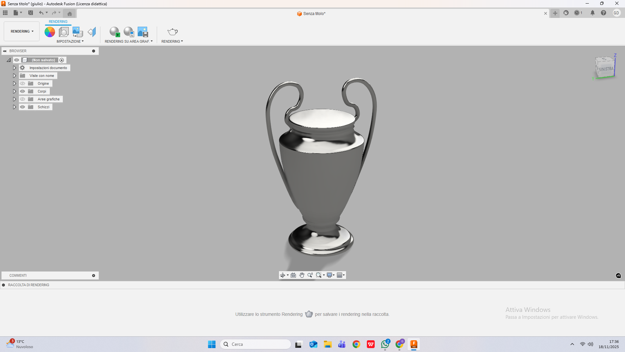This screenshot has height=352, width=625.
Task: Click Passa a Impostazioni per attivare Windows link
Action: pos(551,317)
